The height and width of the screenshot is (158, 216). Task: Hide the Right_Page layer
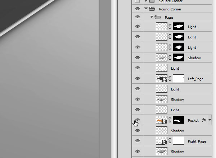click(138, 141)
